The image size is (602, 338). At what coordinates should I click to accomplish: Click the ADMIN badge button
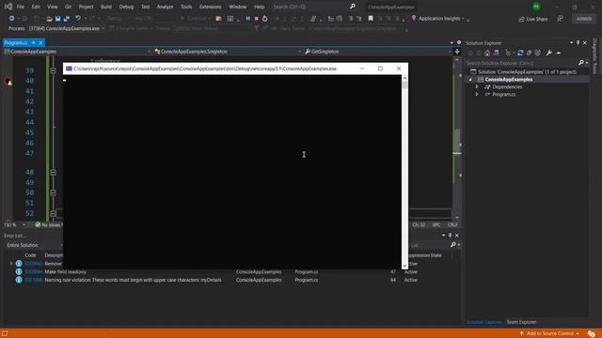[583, 19]
